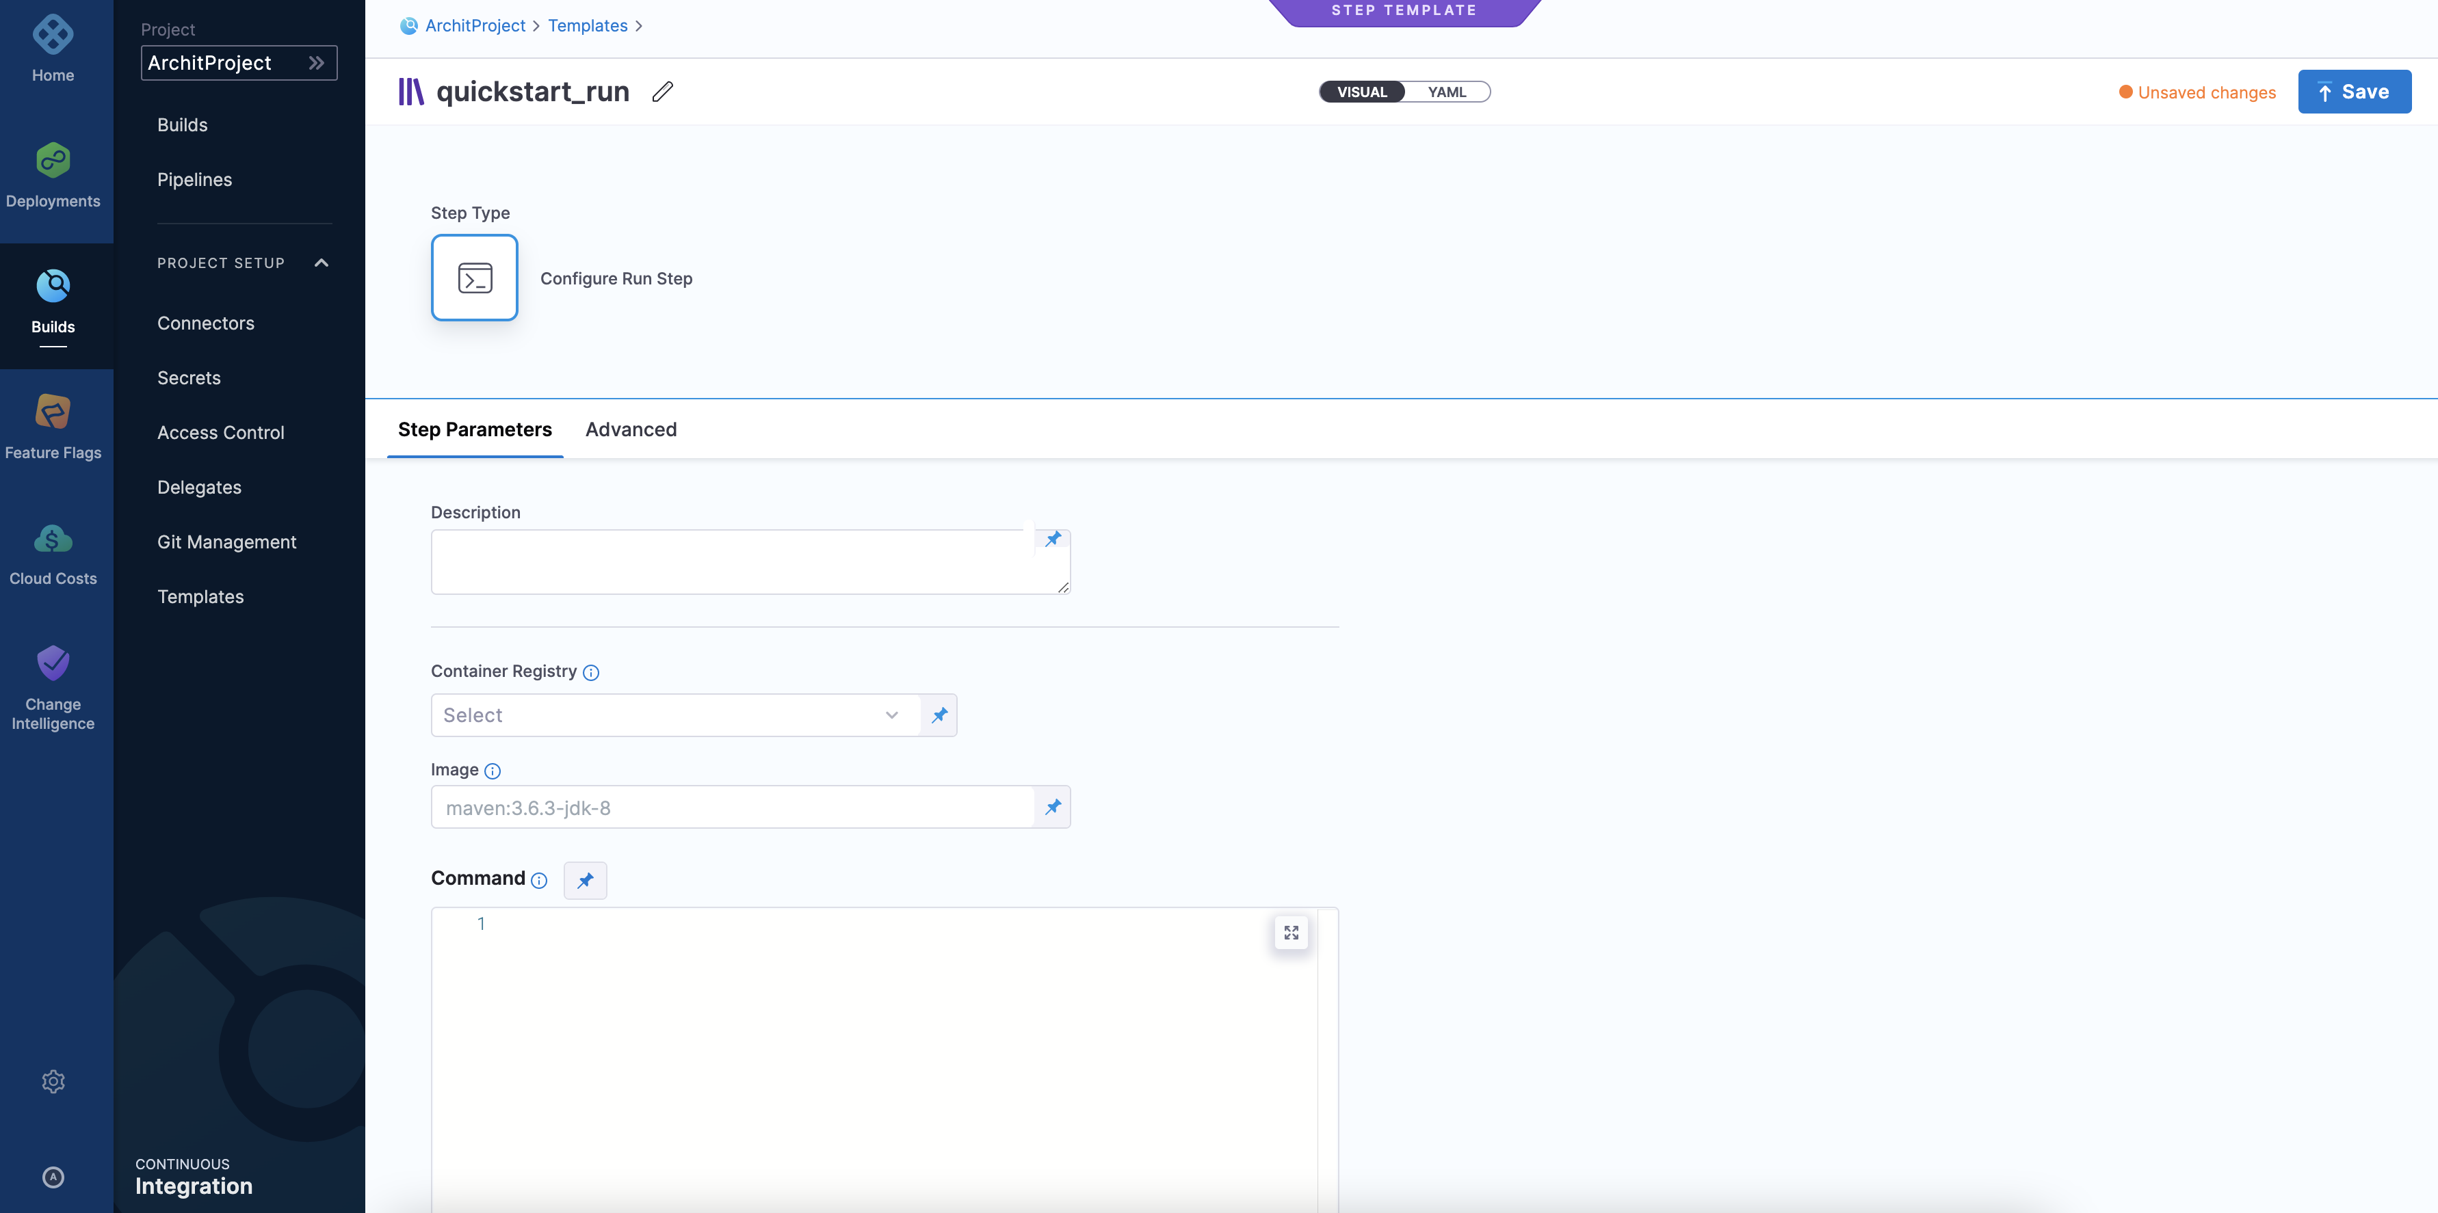Click into the Image input field
Image resolution: width=2438 pixels, height=1213 pixels.
click(731, 807)
